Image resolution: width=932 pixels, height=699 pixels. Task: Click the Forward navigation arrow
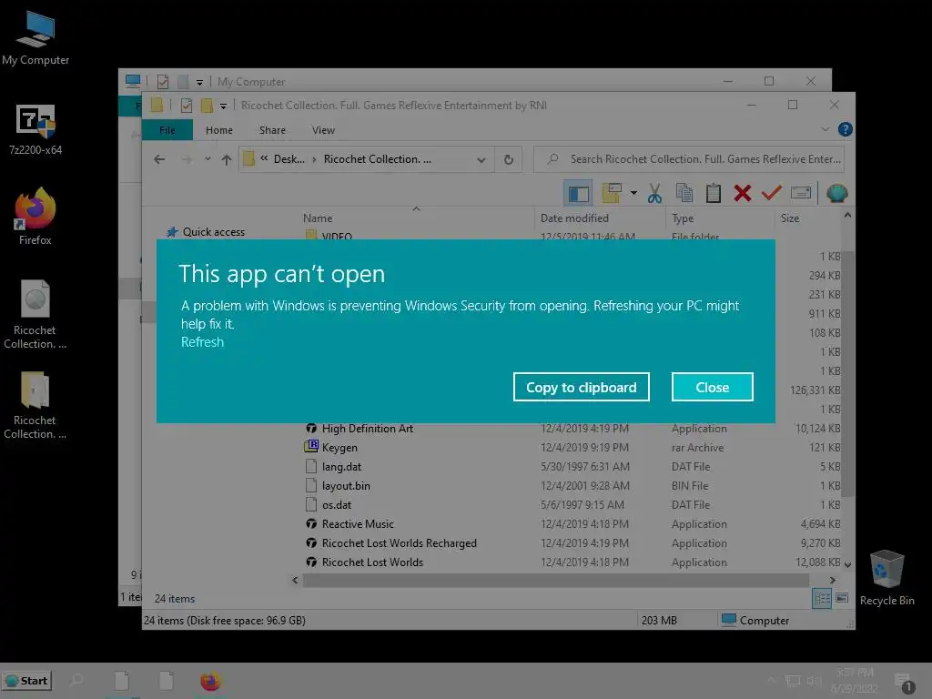pyautogui.click(x=186, y=159)
